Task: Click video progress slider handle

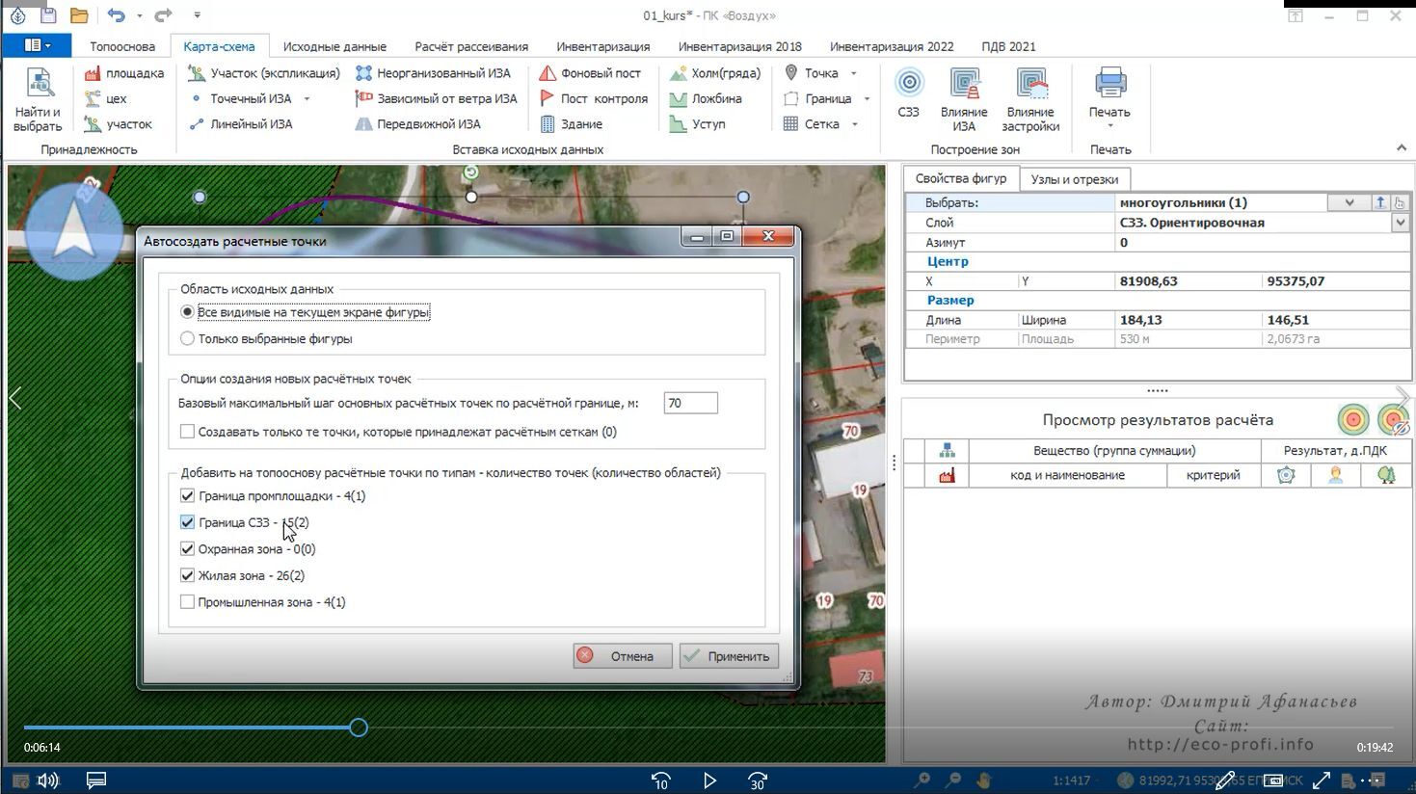Action: (359, 728)
